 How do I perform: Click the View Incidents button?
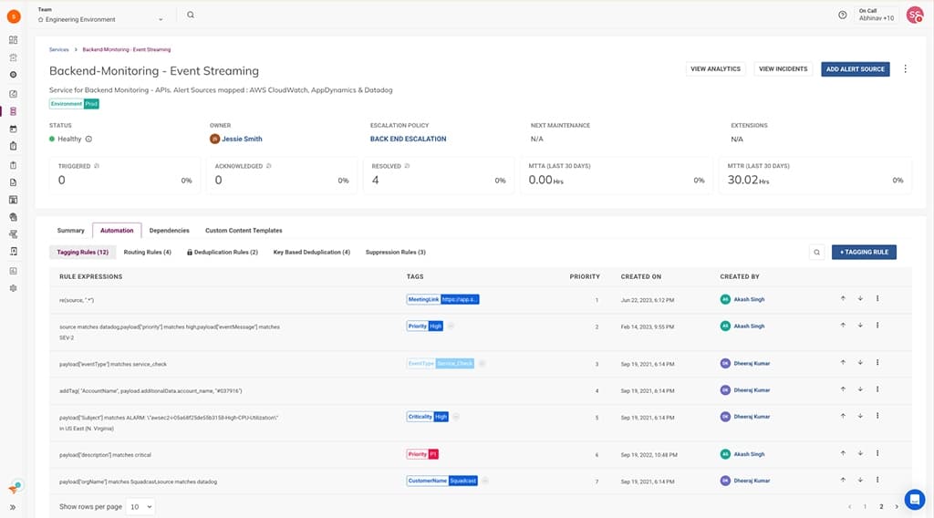coord(783,69)
